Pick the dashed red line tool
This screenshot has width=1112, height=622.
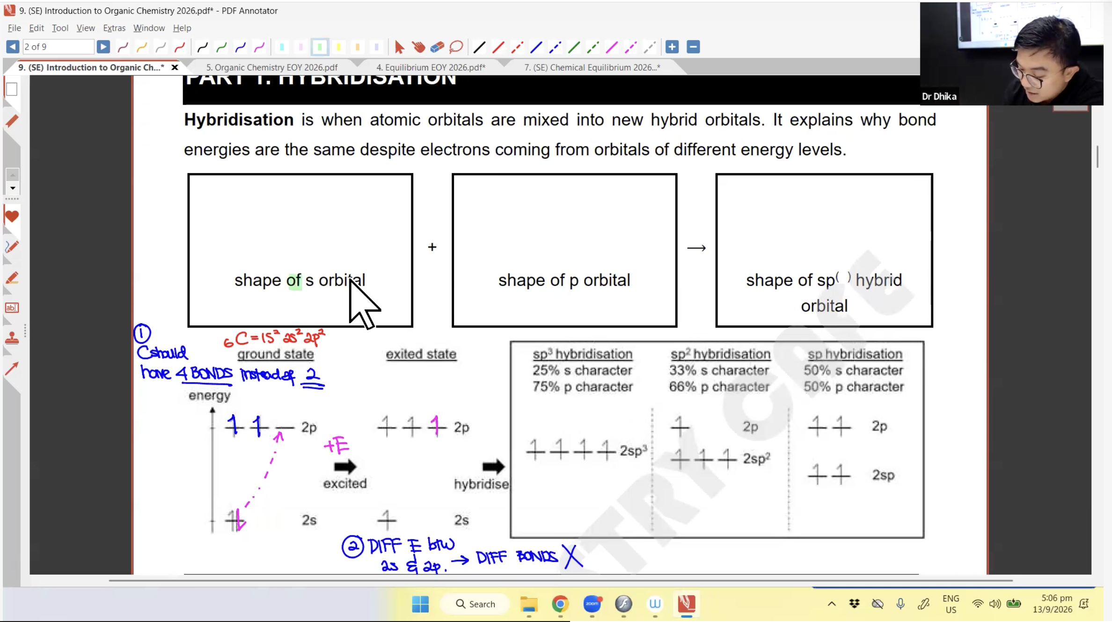tap(517, 47)
